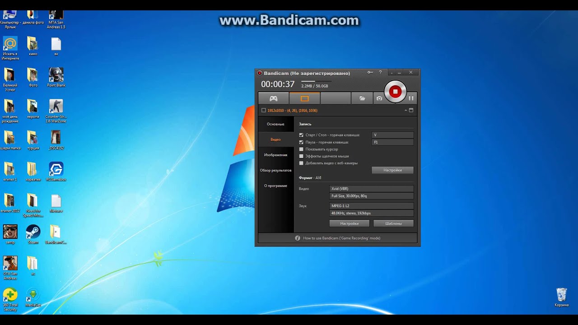This screenshot has width=578, height=325.
Task: Click the MPEG-1 L2 audio codec field
Action: pos(372,206)
